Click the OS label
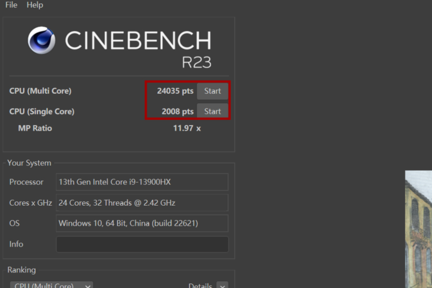This screenshot has width=432, height=288. click(14, 223)
